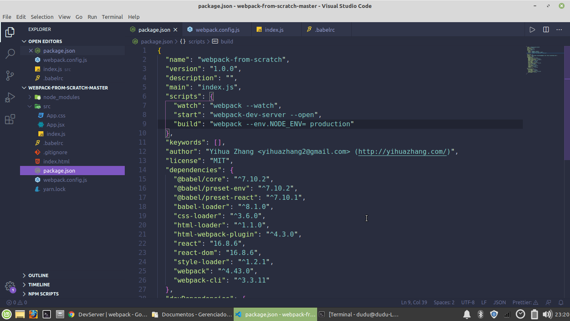Click the feedback icon in status bar
The image size is (570, 321).
tap(548, 302)
